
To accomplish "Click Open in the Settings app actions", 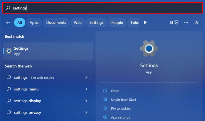I will pos(115,91).
